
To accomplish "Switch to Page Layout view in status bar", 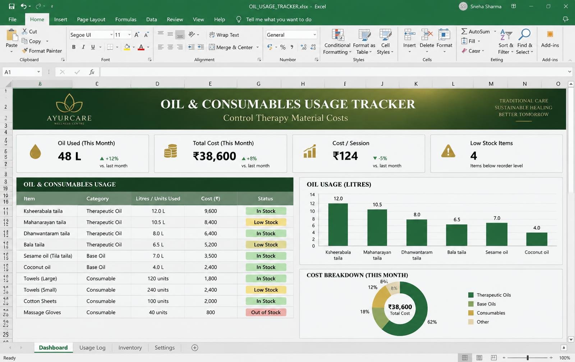I will [x=479, y=358].
